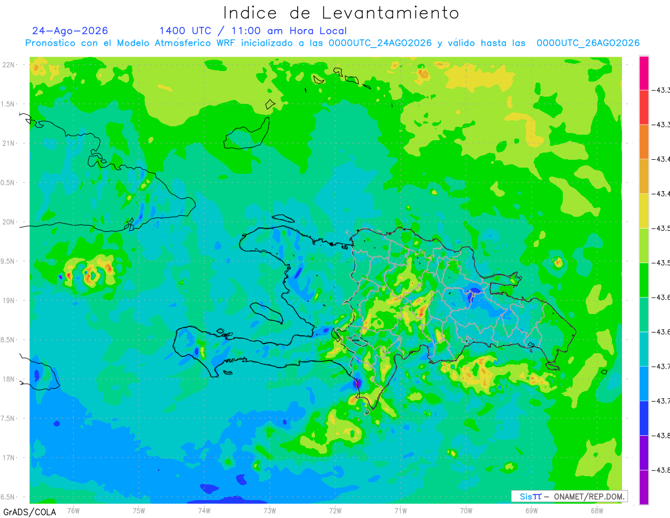The image size is (670, 518).
Task: Choose the turquoise color bar swatch
Action: [x=644, y=349]
